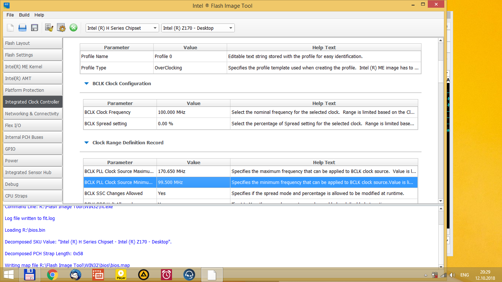The width and height of the screenshot is (502, 282).
Task: Click the OverClocking profile type value
Action: (190, 68)
